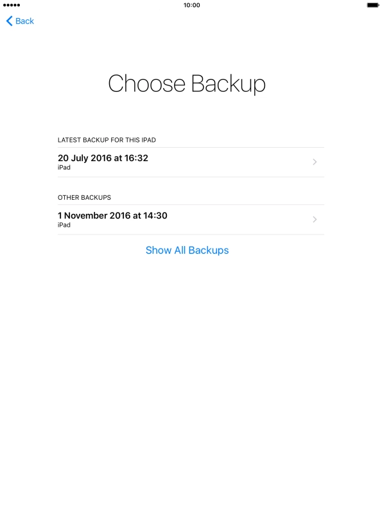Image resolution: width=382 pixels, height=510 pixels.
Task: Open chevron for 1 November 2016 backup
Action: click(315, 220)
